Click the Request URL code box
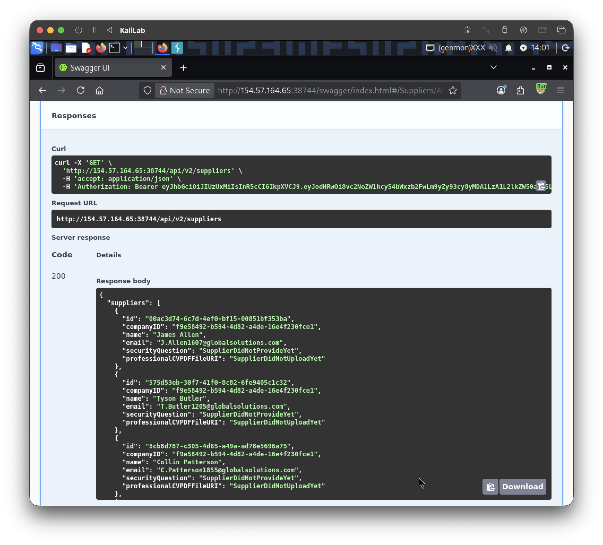The width and height of the screenshot is (603, 545). coord(301,219)
